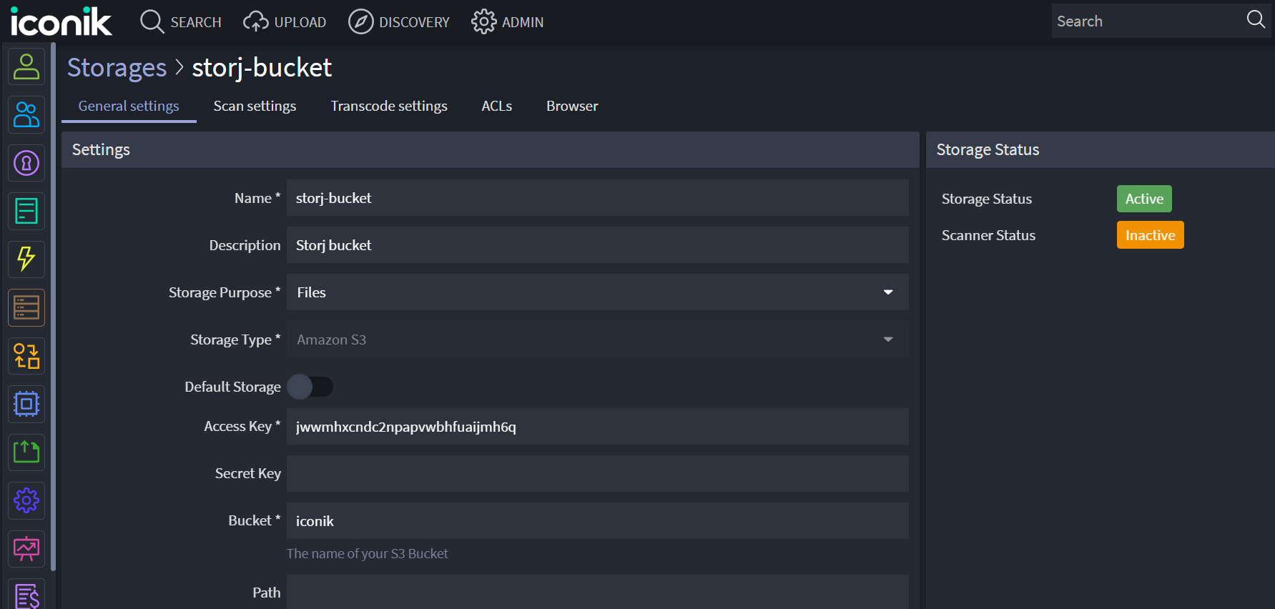Switch to Browser tab
Image resolution: width=1275 pixels, height=609 pixels.
click(x=572, y=106)
